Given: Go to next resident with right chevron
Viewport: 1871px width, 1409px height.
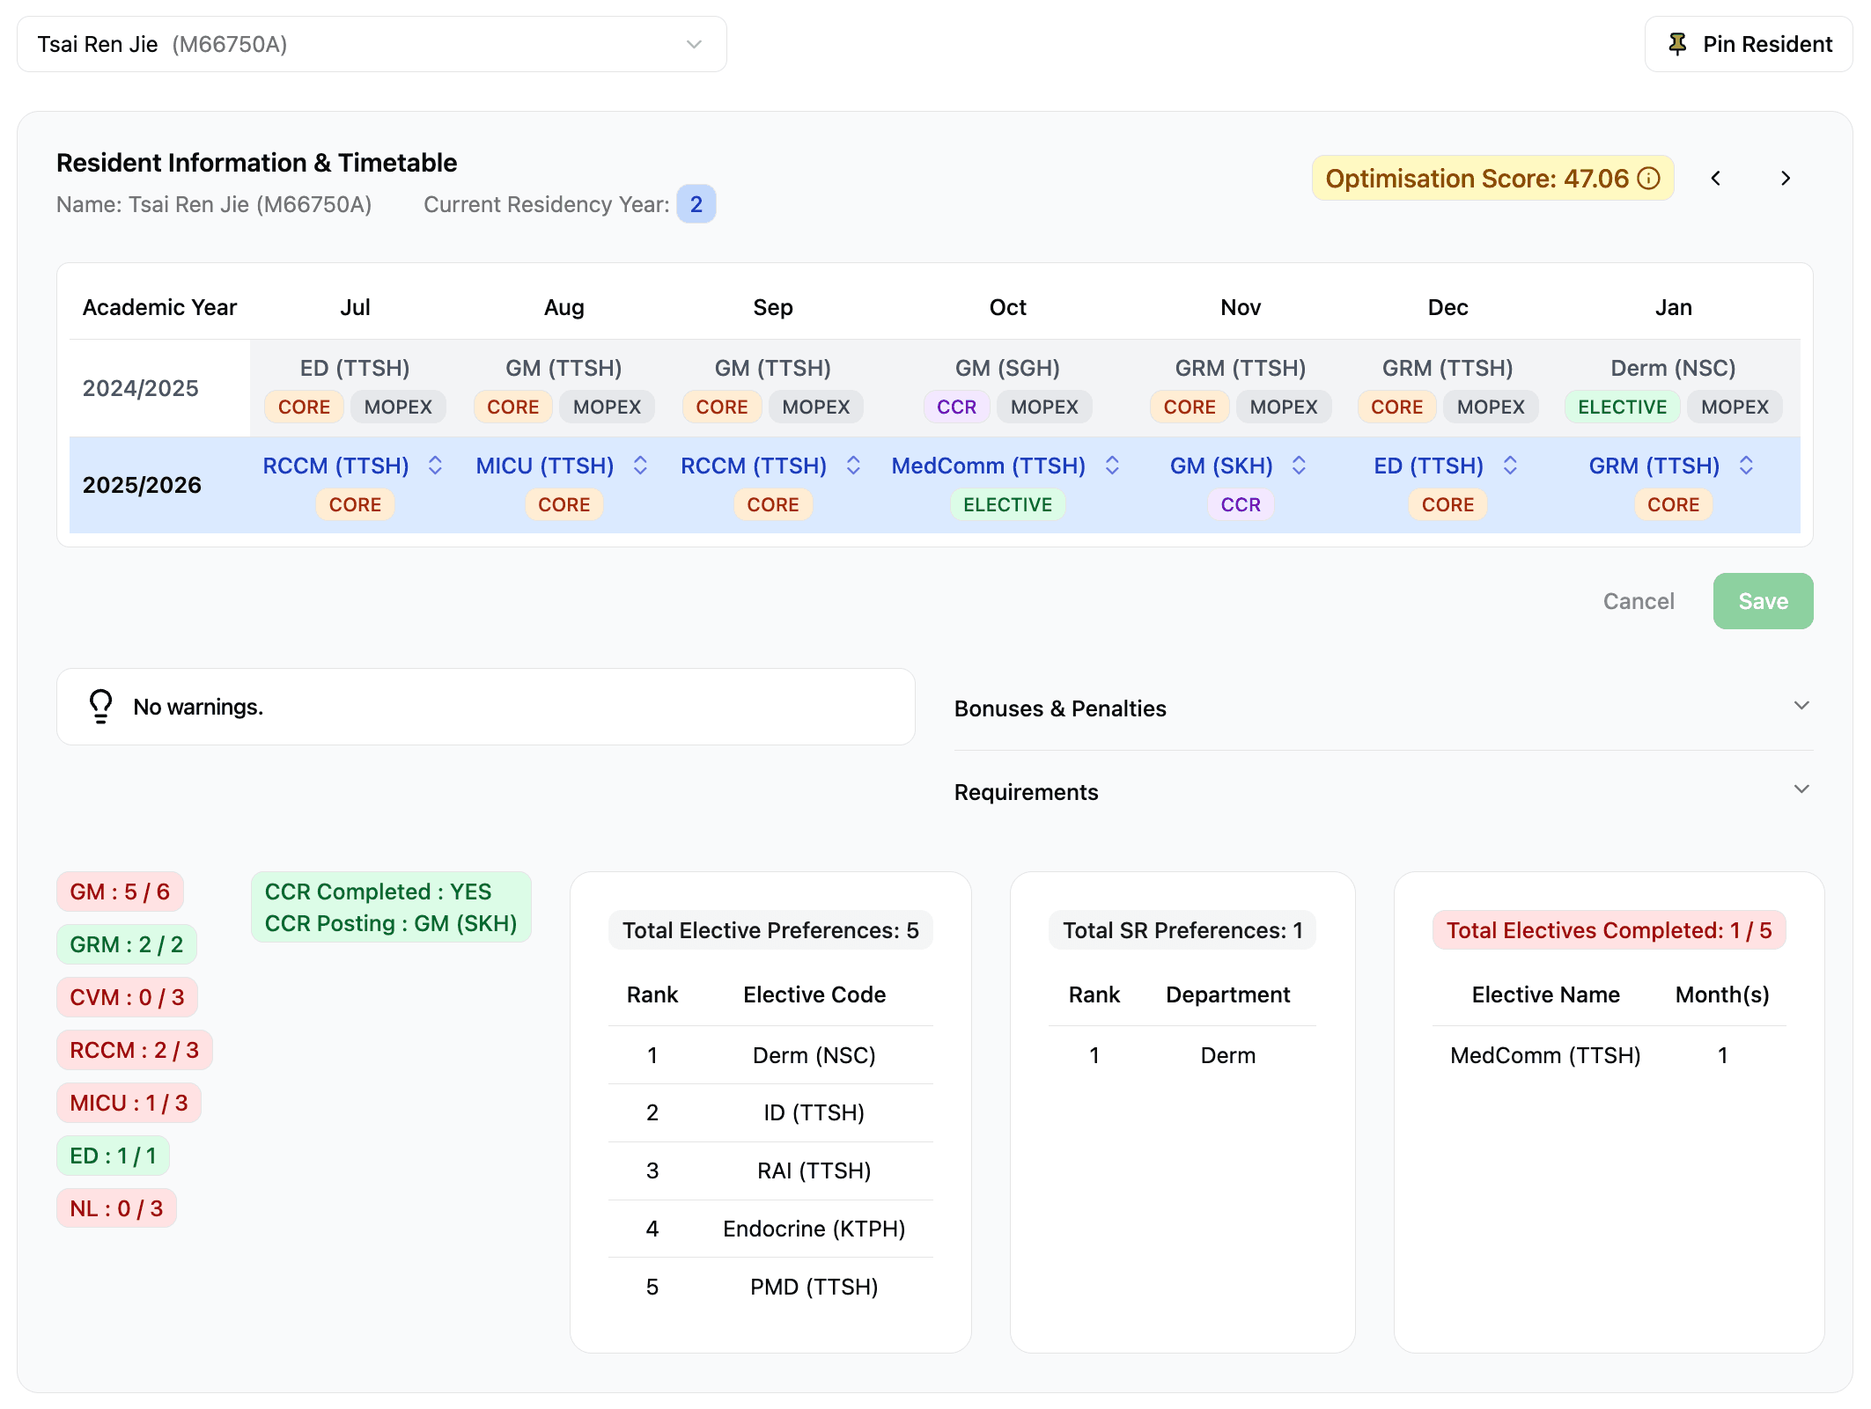Looking at the screenshot, I should pos(1786,179).
